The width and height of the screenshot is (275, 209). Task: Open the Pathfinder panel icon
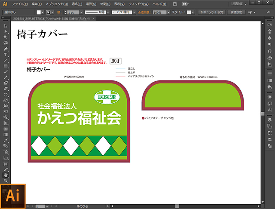coord(269,146)
